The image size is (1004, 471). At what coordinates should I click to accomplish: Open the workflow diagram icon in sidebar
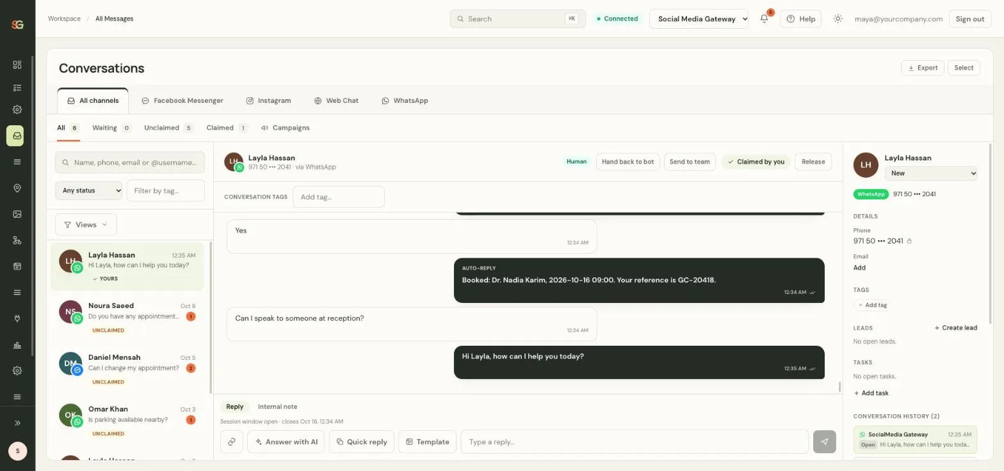pos(17,240)
